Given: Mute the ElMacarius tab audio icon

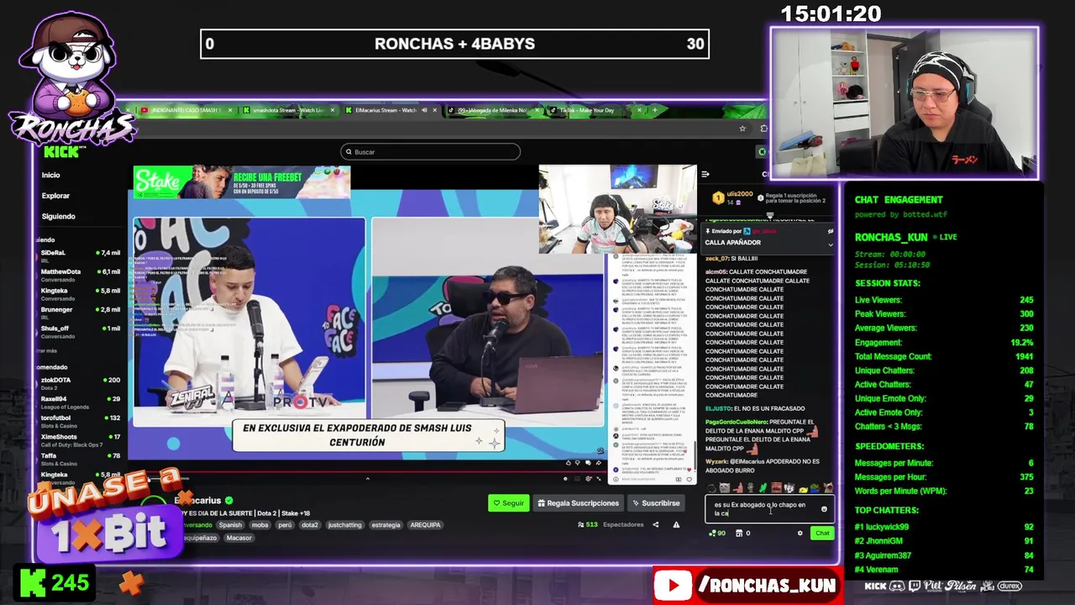Looking at the screenshot, I should click(x=424, y=110).
